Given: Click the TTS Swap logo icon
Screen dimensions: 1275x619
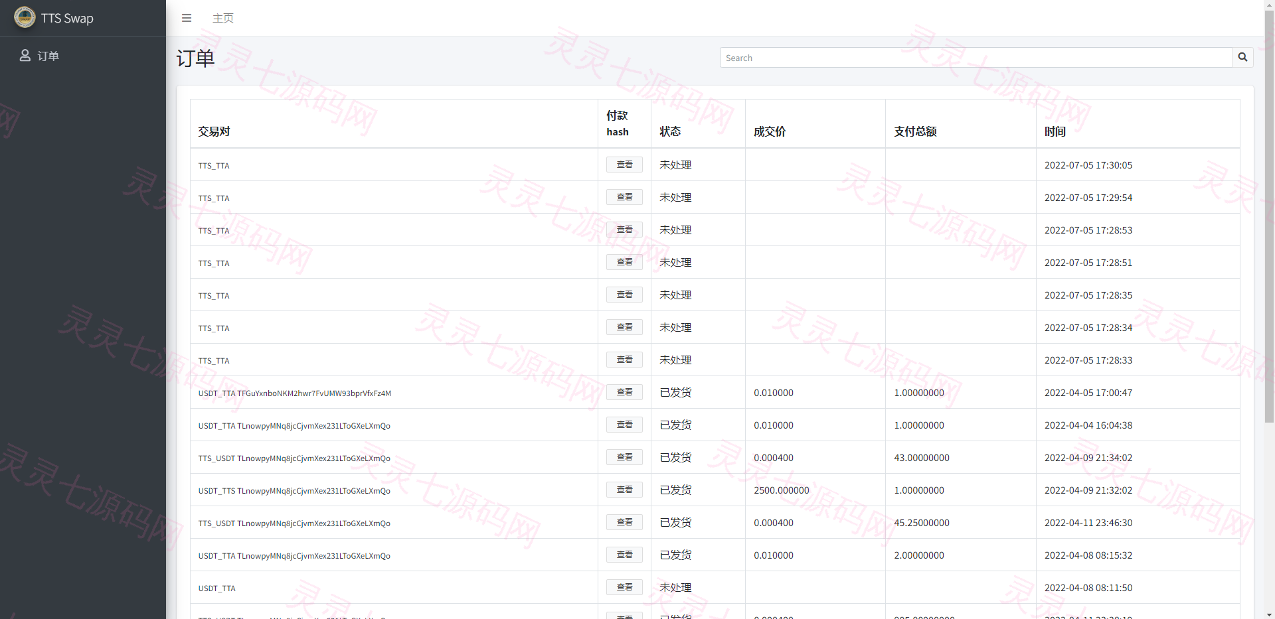Looking at the screenshot, I should tap(25, 17).
